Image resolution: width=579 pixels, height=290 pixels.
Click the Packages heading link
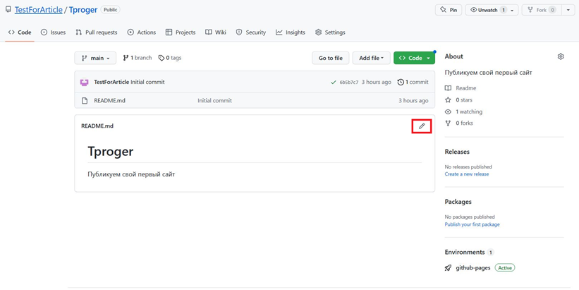pos(458,202)
